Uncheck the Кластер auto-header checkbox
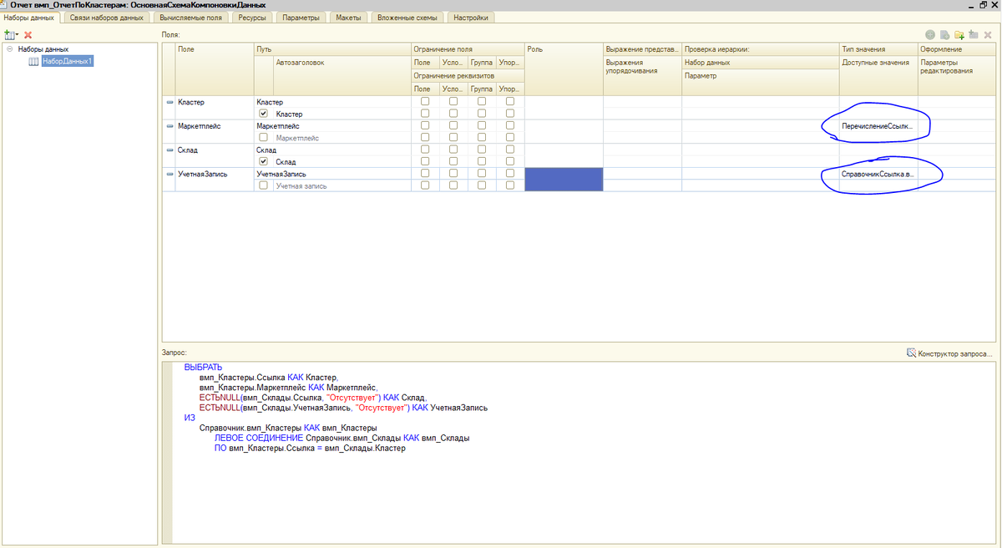Viewport: 1002px width, 548px height. tap(263, 114)
